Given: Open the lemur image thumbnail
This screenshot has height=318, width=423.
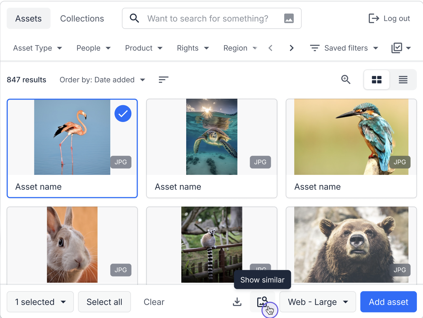Looking at the screenshot, I should coord(212,245).
